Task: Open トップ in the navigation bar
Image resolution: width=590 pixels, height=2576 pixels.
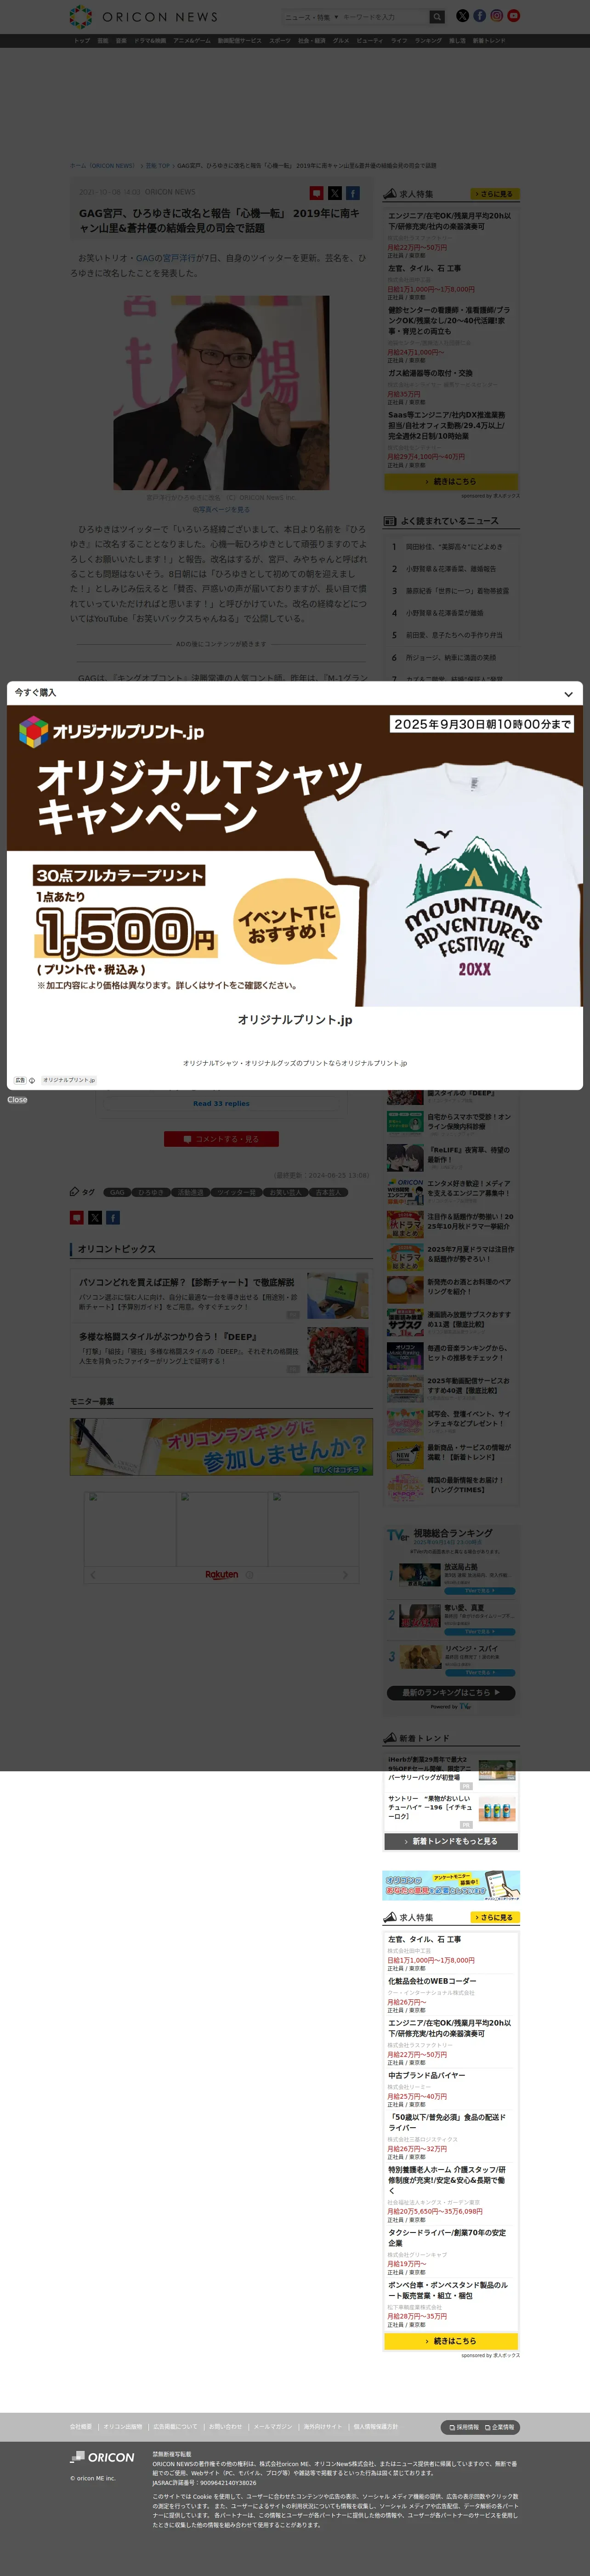Action: [82, 41]
